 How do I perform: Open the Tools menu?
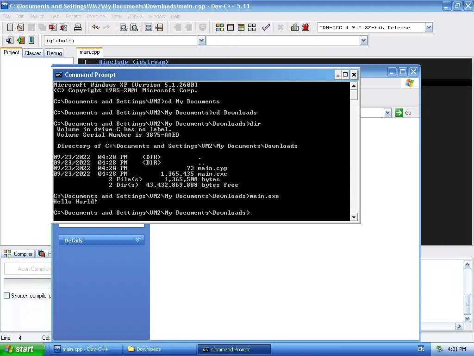point(117,16)
